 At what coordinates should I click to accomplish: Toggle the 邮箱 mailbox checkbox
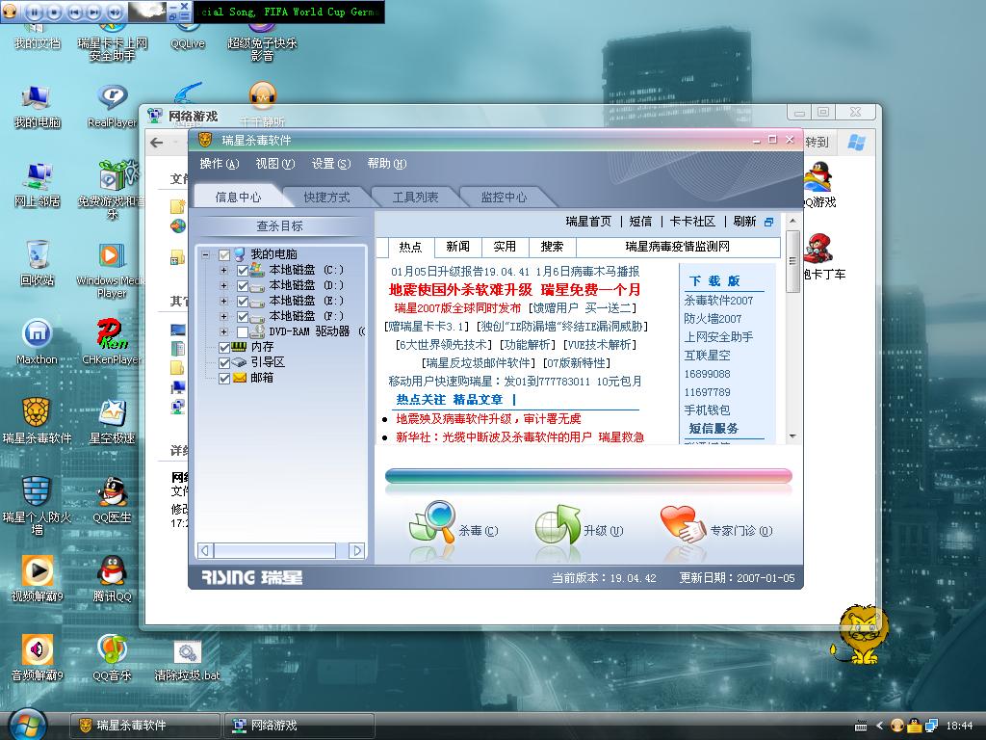[224, 378]
